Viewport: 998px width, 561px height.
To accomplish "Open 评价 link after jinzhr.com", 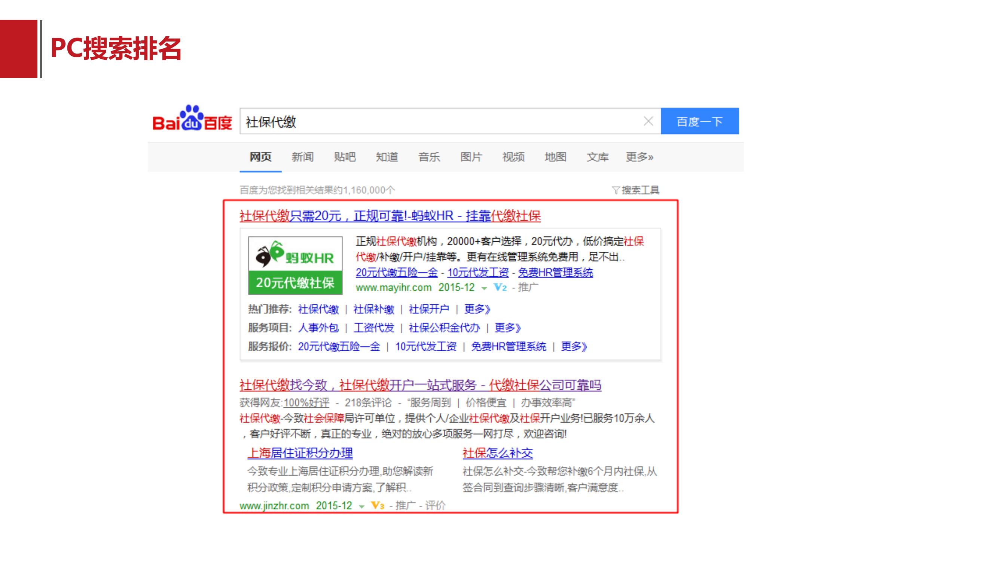I will tap(436, 506).
